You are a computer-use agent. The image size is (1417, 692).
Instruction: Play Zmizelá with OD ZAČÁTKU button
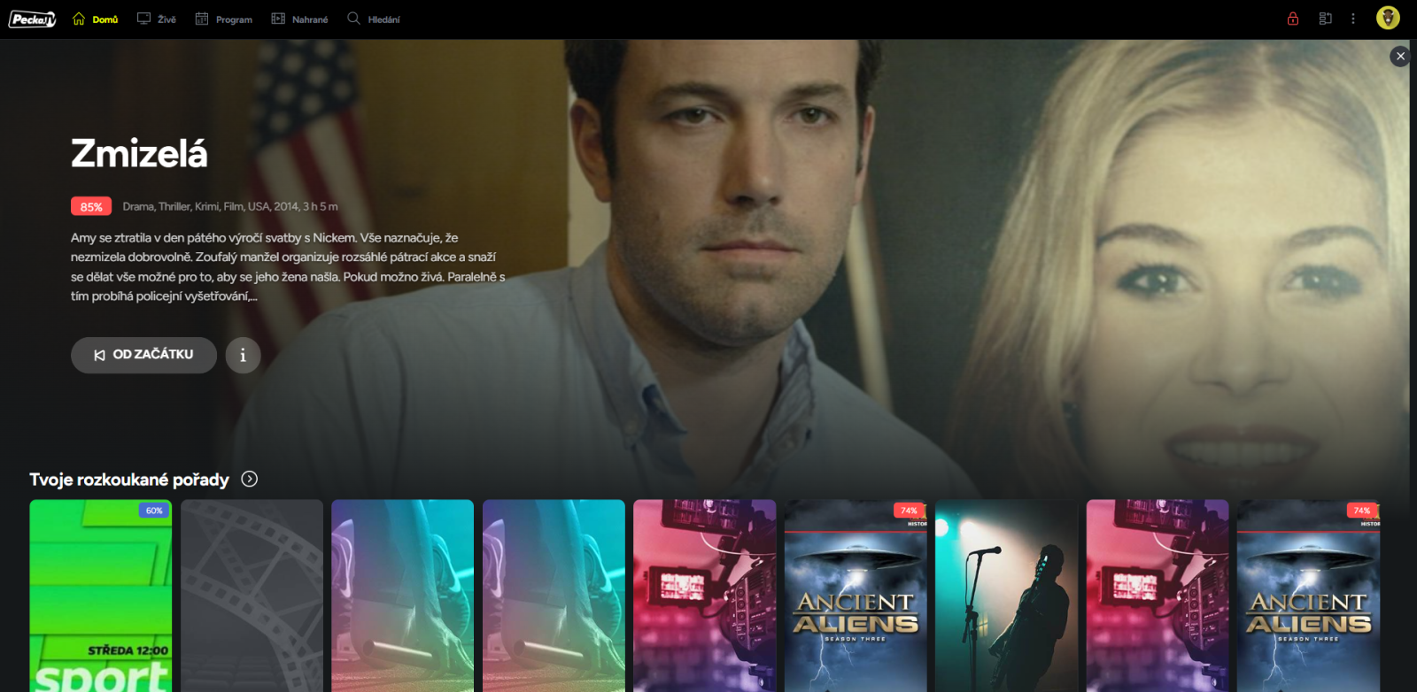pos(143,355)
